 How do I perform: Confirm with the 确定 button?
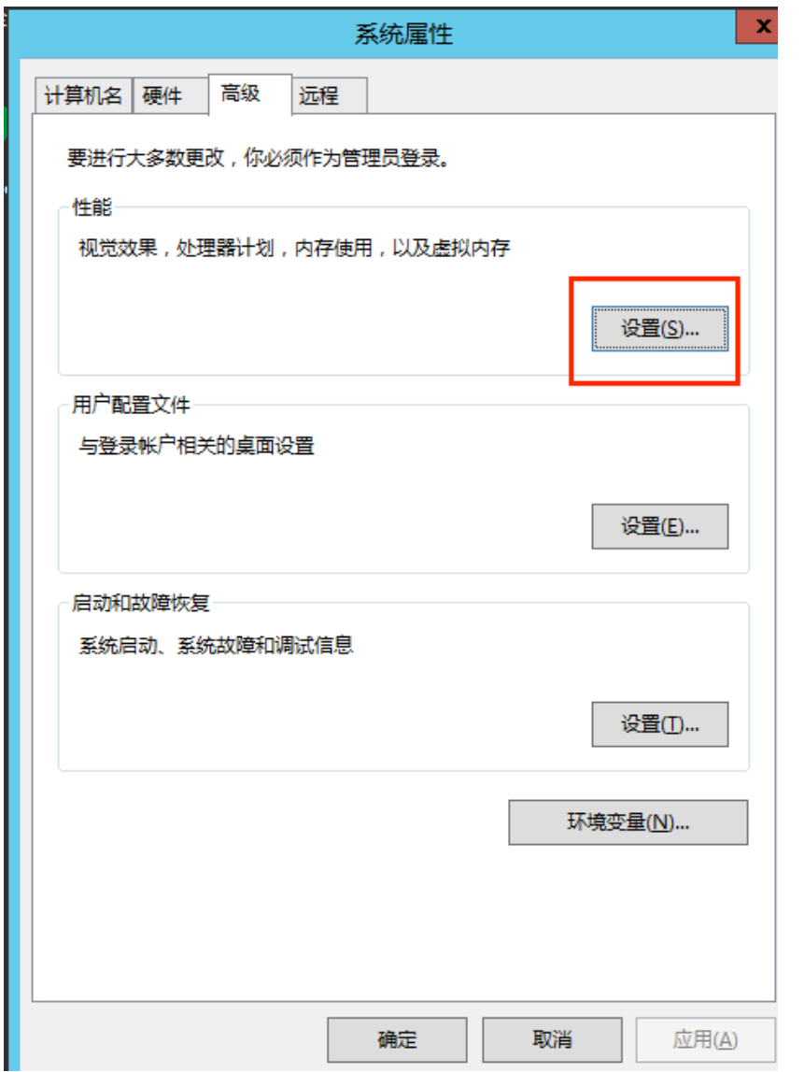[397, 1040]
